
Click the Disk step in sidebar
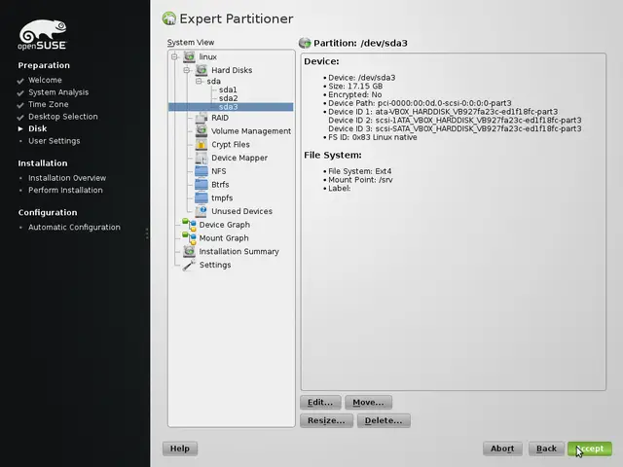pos(37,128)
